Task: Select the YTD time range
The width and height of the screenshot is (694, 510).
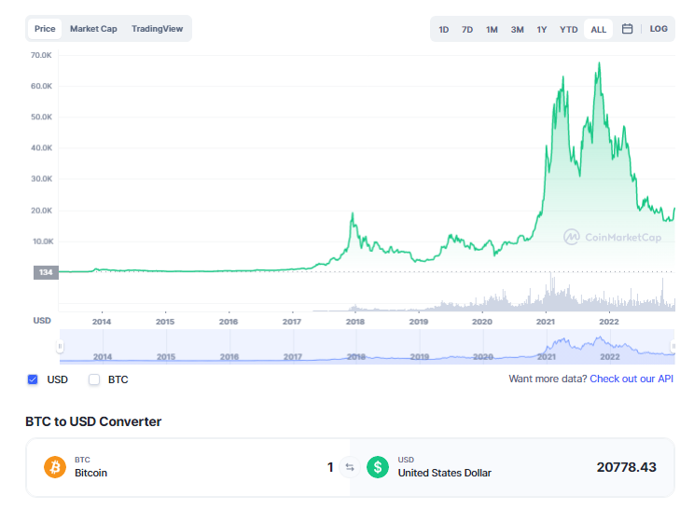Action: click(x=568, y=29)
